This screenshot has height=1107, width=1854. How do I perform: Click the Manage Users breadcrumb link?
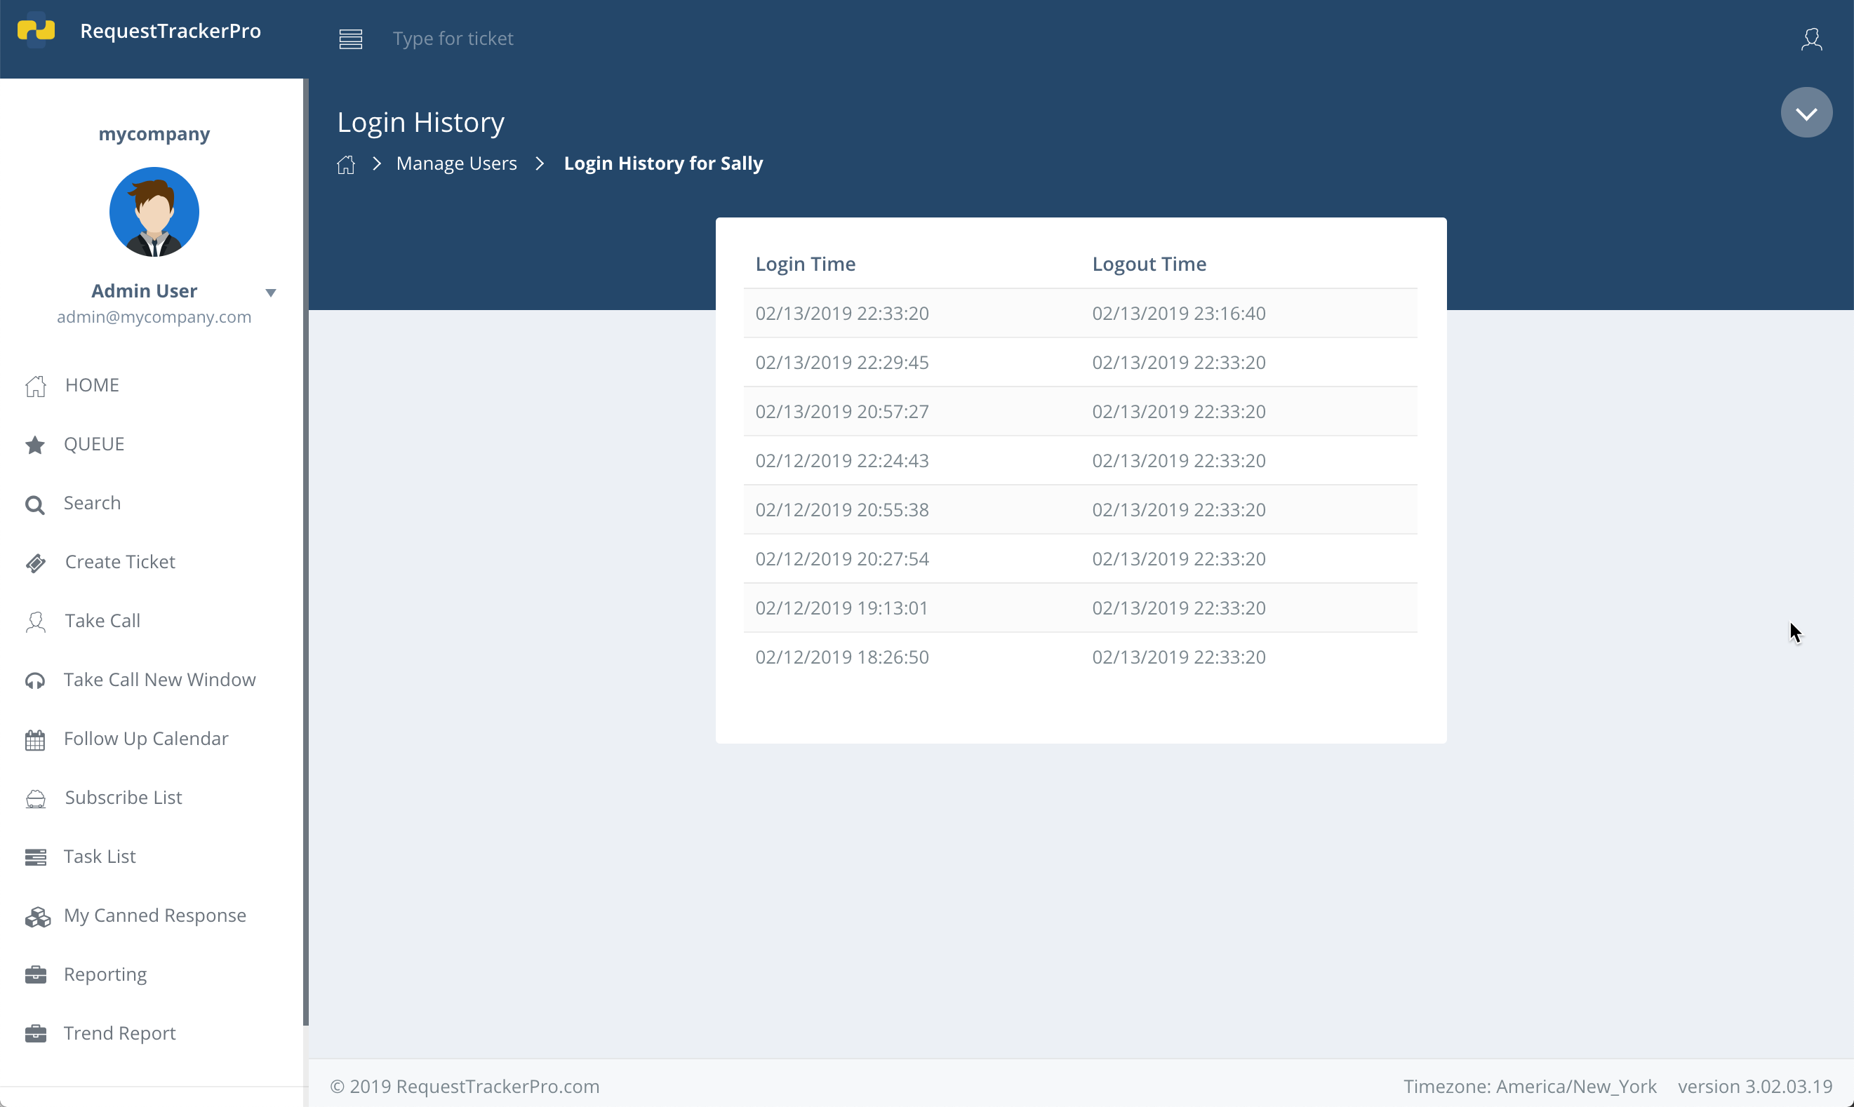(x=456, y=163)
